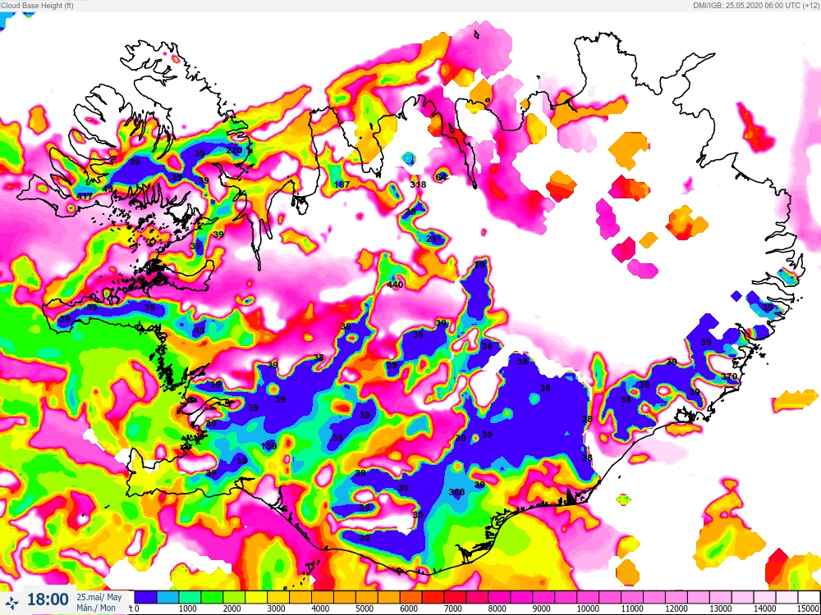Viewport: 821px width, 615px height.
Task: Click the 1000 legend scale label
Action: 187,608
